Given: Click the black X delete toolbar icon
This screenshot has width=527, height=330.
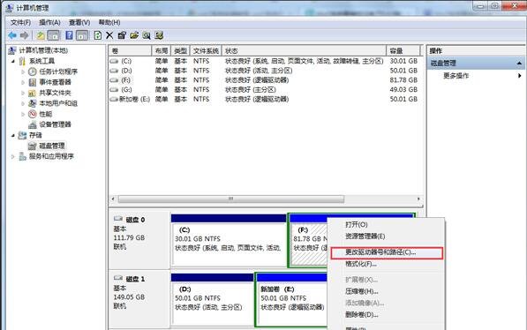Looking at the screenshot, I should coord(109,35).
